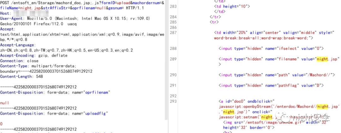Image resolution: width=341 pixels, height=133 pixels.
Task: Click line number 289 in the response
Action: (173, 59)
